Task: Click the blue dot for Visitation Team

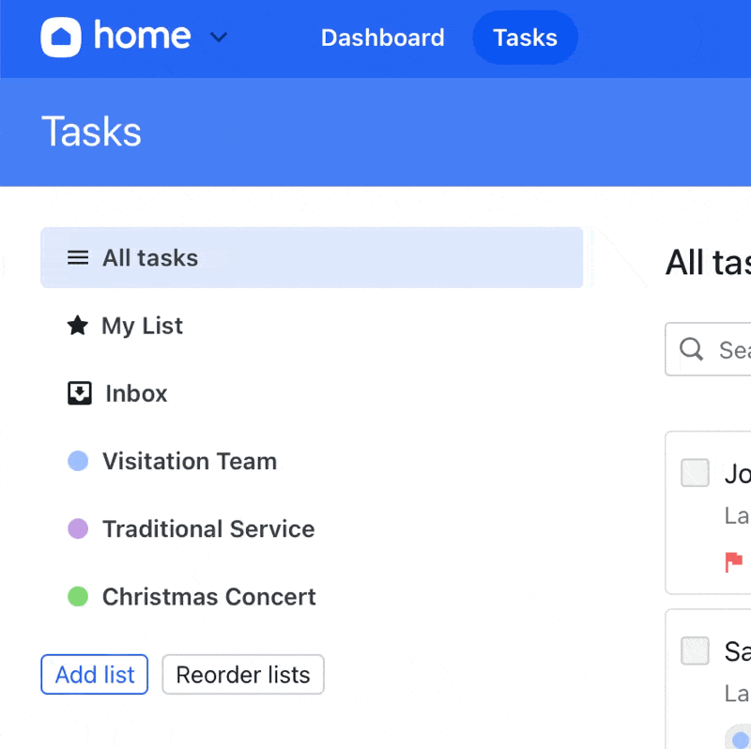Action: (78, 461)
